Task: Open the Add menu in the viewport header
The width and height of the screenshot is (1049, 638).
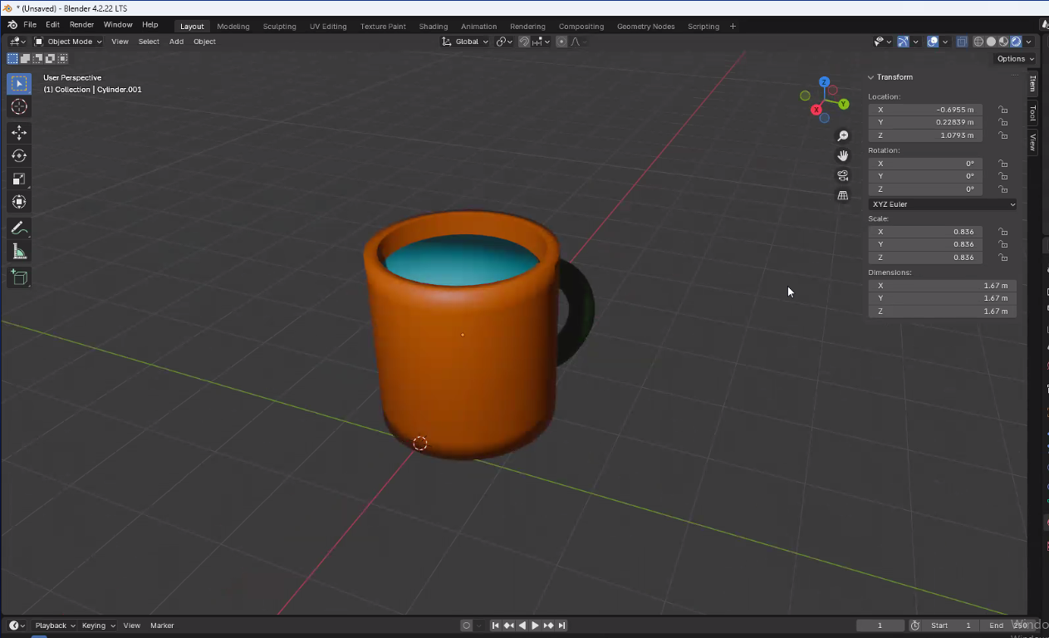Action: point(176,42)
